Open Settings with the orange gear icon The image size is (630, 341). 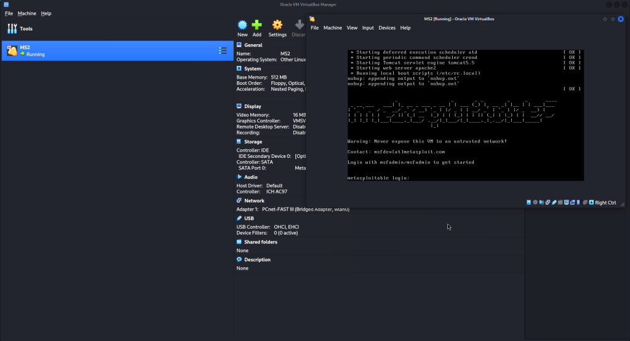tap(277, 25)
